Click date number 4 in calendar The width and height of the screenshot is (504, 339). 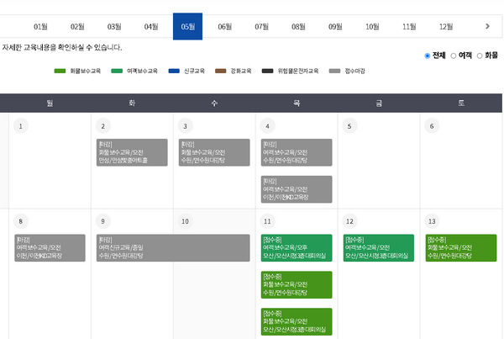pos(267,126)
